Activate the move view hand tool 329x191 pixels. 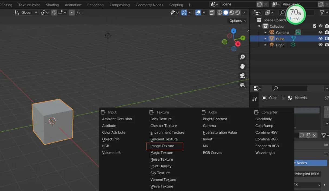[x=242, y=66]
